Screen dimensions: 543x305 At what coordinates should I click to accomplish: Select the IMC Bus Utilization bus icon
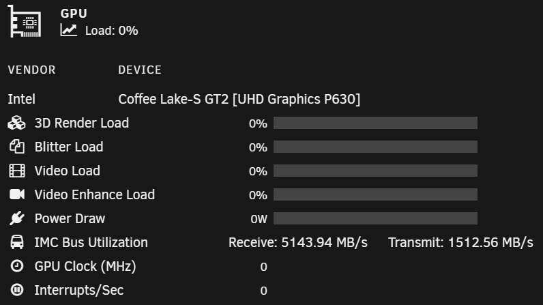pyautogui.click(x=16, y=242)
